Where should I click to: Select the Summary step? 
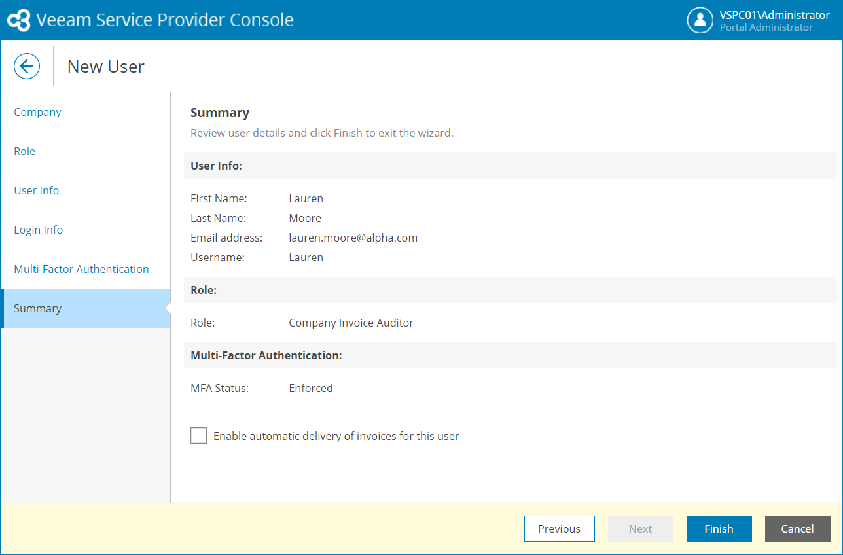37,308
